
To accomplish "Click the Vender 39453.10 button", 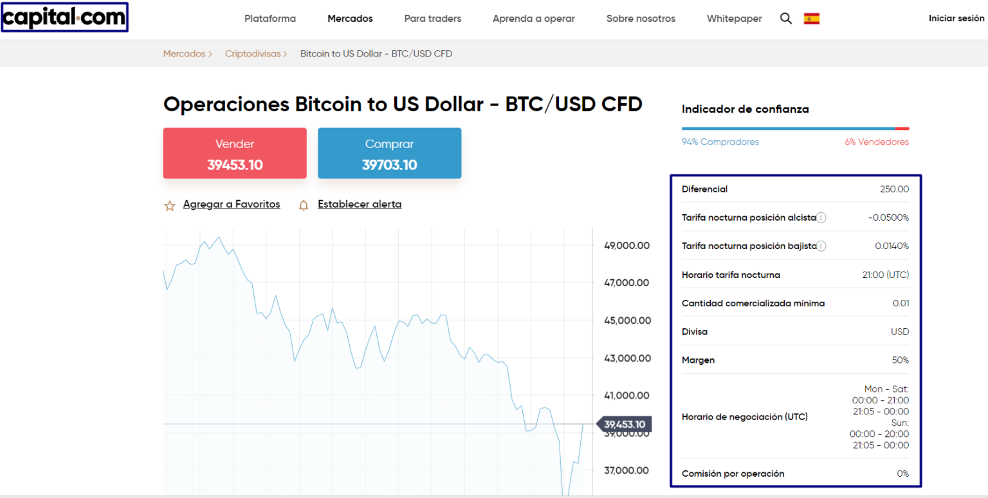I will [x=235, y=153].
